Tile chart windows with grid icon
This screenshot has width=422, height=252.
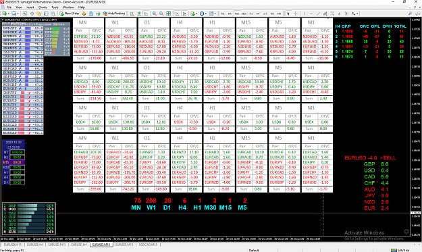[169, 14]
